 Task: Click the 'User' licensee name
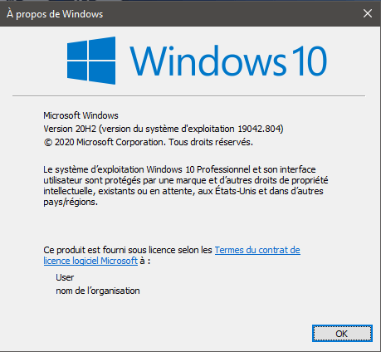[x=65, y=277]
